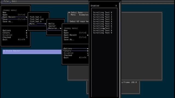
Task: Click the Options popup vertical scrollbar
Action: [120, 50]
